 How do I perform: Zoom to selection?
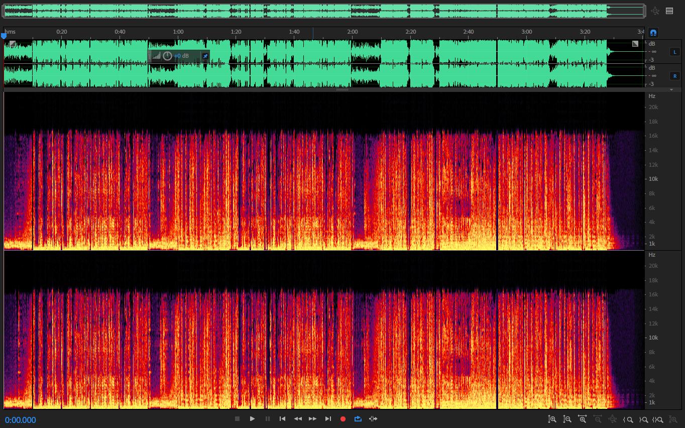658,419
